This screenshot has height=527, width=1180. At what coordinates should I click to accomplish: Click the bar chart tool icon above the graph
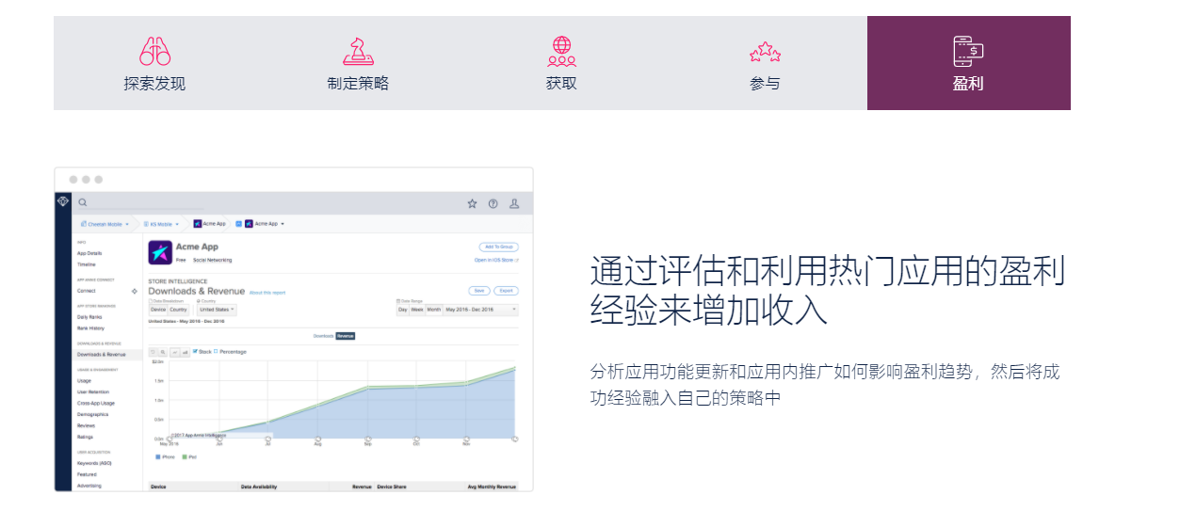(x=185, y=352)
